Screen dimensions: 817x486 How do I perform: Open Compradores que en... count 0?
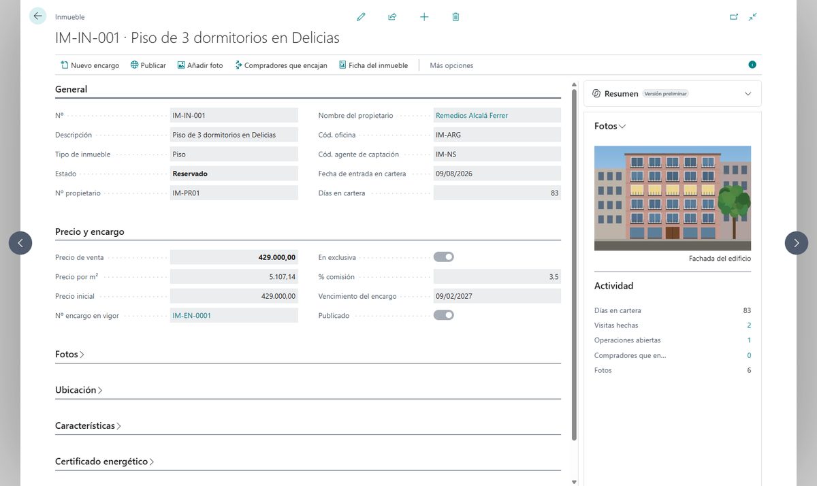click(749, 355)
